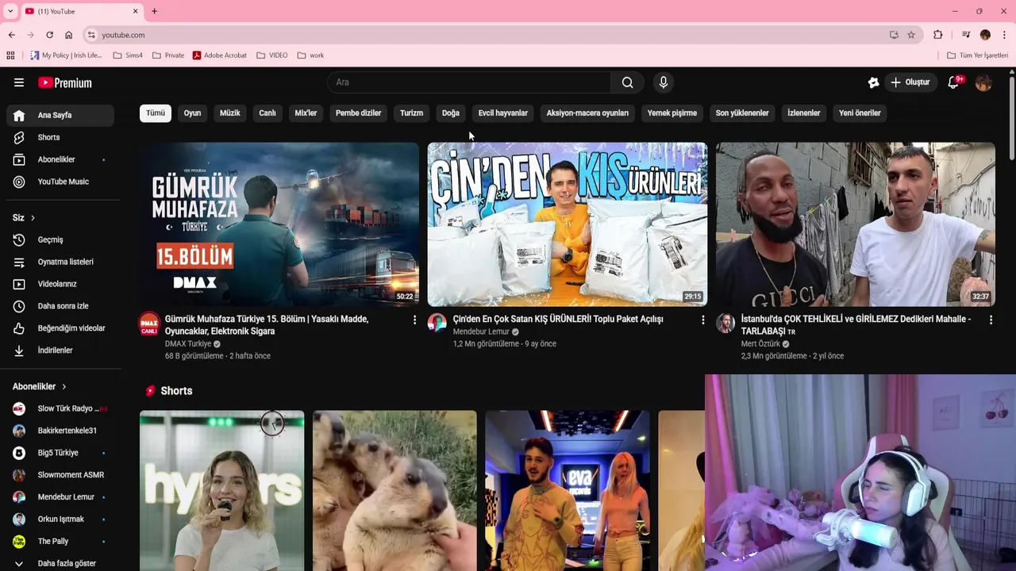Viewport: 1016px width, 571px height.
Task: Open the Big5 Türkiye subscription
Action: pos(60,453)
